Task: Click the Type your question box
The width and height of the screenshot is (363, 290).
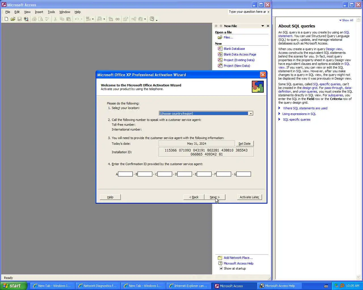Action: point(247,12)
